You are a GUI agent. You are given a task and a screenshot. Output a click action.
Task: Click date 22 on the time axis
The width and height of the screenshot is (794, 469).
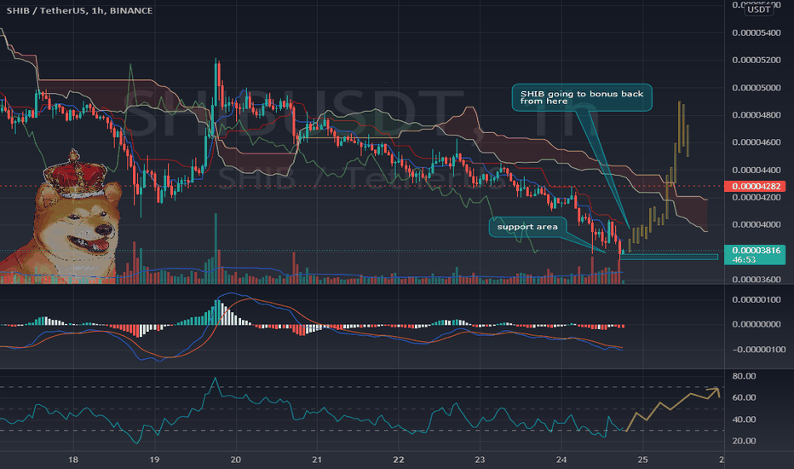[x=399, y=460]
